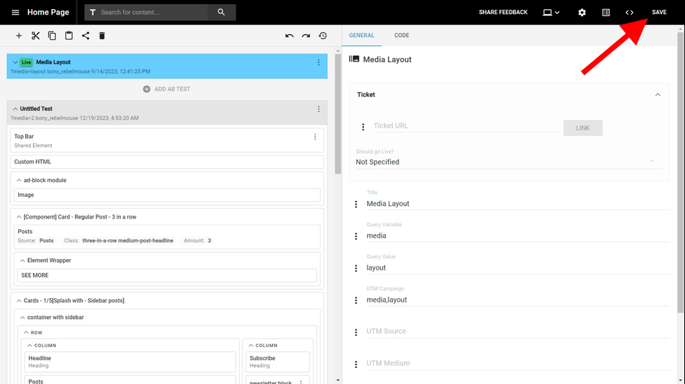Click the copy icon in toolbar
The width and height of the screenshot is (685, 384).
(x=52, y=36)
